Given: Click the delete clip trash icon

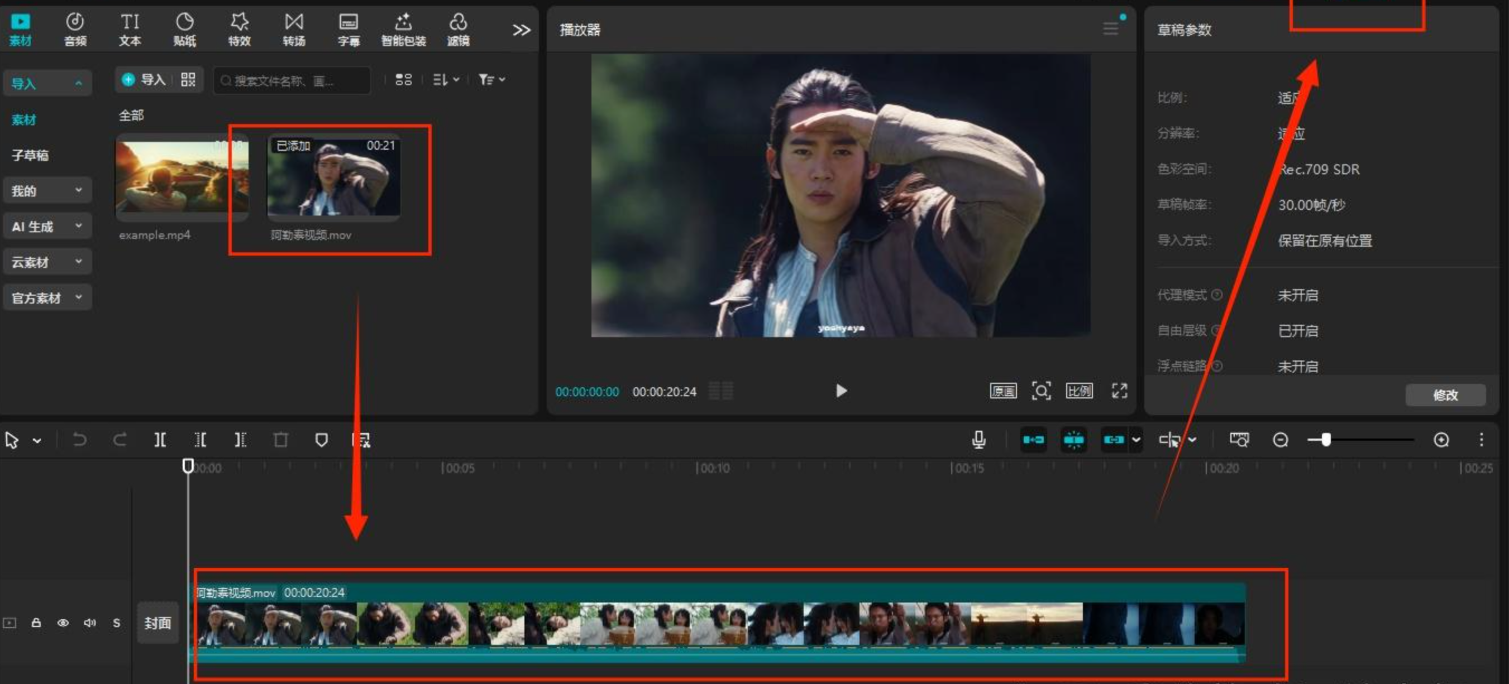Looking at the screenshot, I should (x=280, y=440).
